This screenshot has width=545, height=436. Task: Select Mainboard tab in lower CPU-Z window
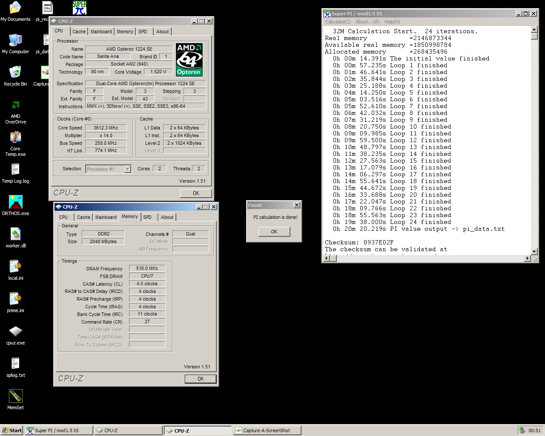point(106,217)
